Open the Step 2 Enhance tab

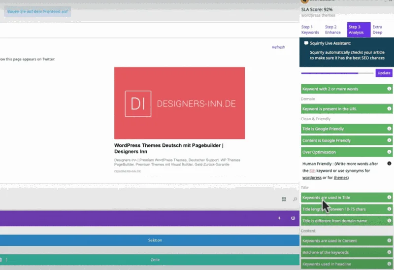click(333, 30)
